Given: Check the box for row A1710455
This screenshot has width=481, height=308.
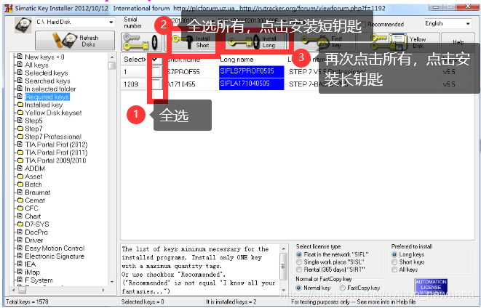Looking at the screenshot, I should pos(156,84).
